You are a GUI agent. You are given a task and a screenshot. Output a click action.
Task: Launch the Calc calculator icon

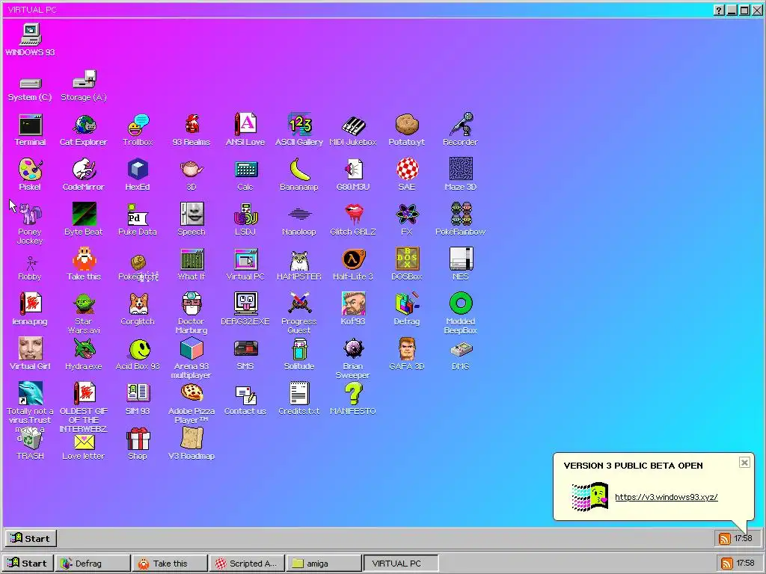click(x=245, y=174)
